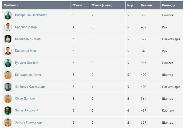Click Краснопір Ігор's player photo

8,27
